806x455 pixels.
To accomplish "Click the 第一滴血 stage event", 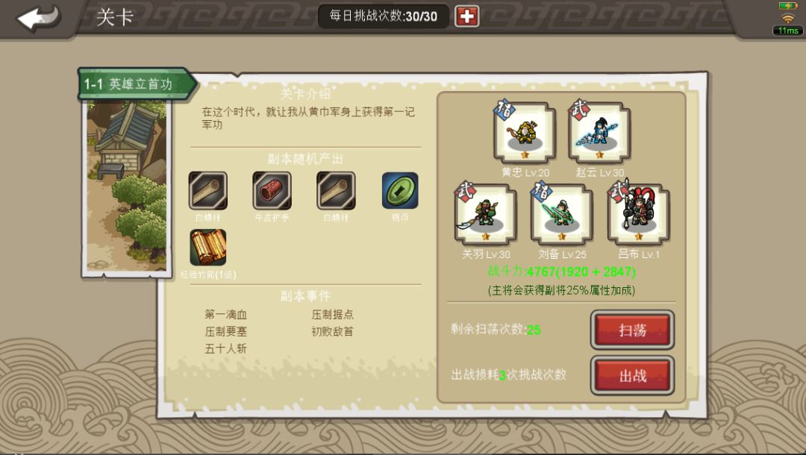I will click(225, 314).
